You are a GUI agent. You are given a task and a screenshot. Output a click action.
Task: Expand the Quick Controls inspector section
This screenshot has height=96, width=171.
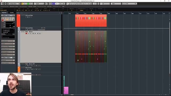click(8, 63)
